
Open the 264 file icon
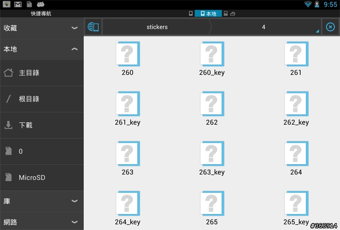296,154
